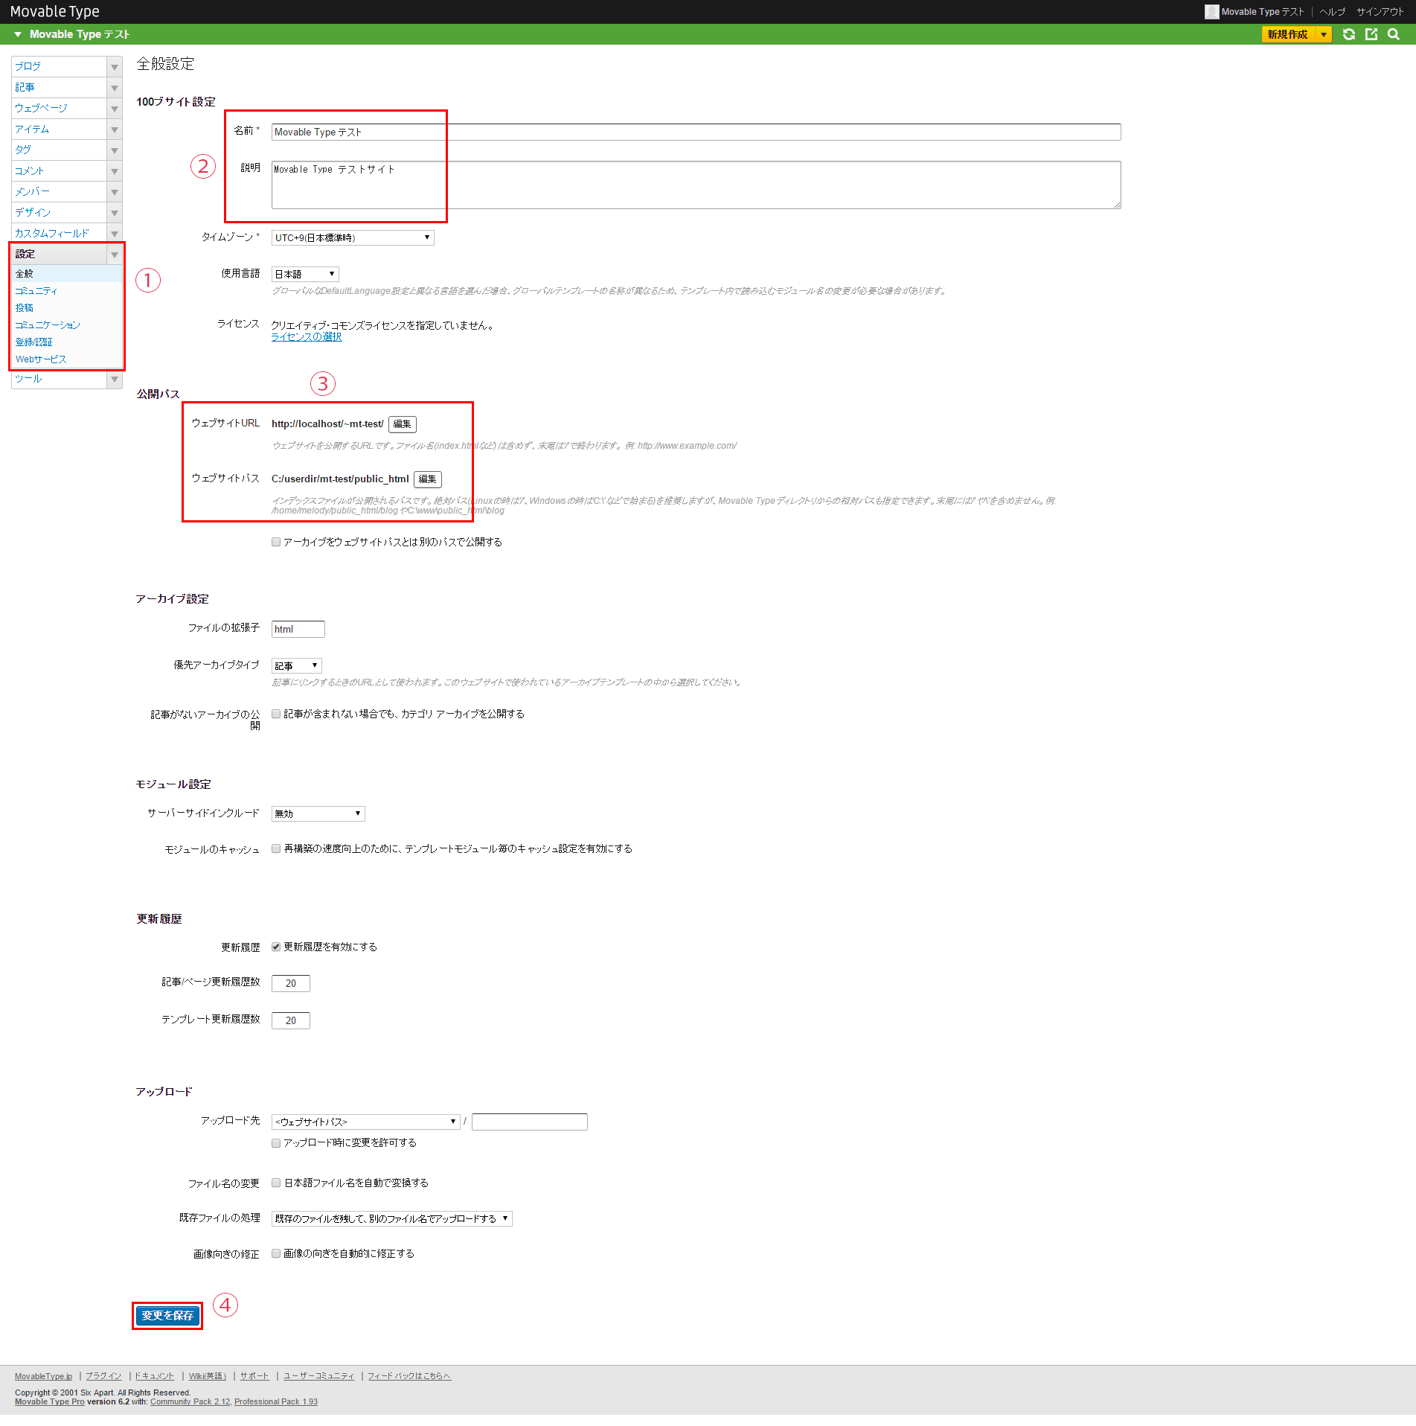Open the 使用言語 dropdown

click(305, 274)
